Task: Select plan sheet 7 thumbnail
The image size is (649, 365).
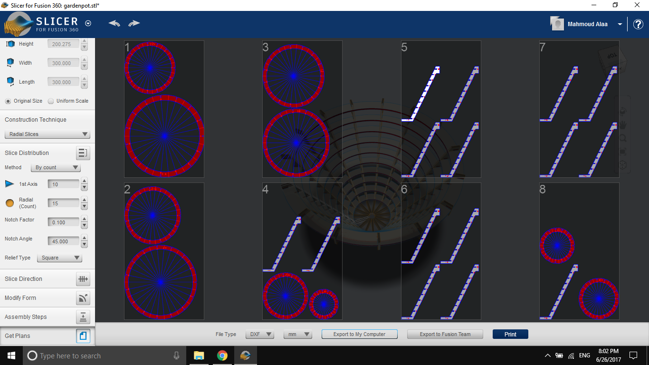Action: click(x=579, y=109)
